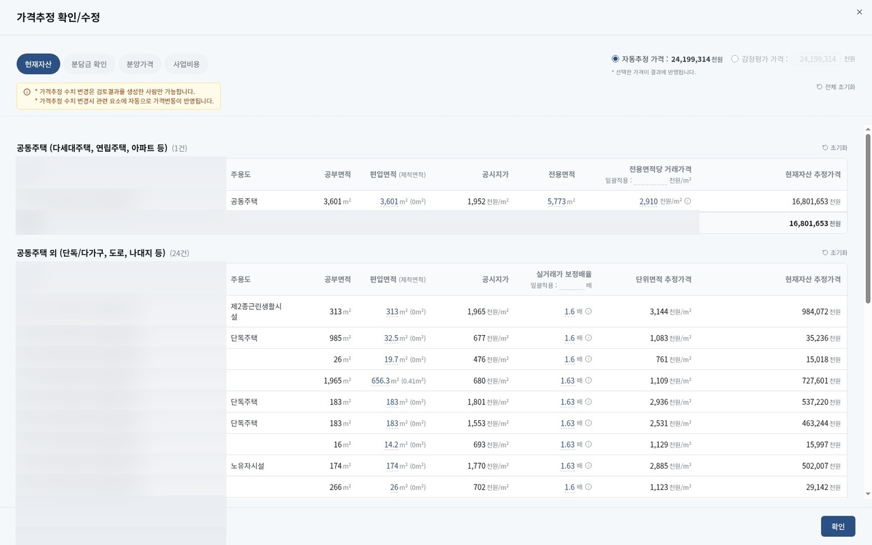Reset the 공동주택 외 section with 초기화
The height and width of the screenshot is (545, 872).
[835, 253]
